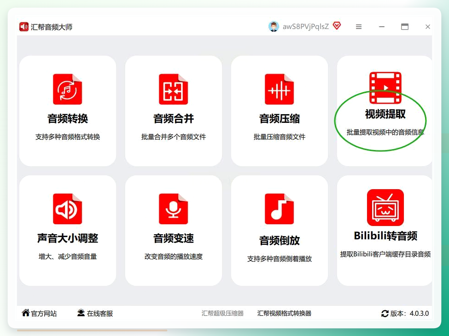Image resolution: width=449 pixels, height=336 pixels.
Task: Click description 批量压缩音频文件
Action: (280, 137)
